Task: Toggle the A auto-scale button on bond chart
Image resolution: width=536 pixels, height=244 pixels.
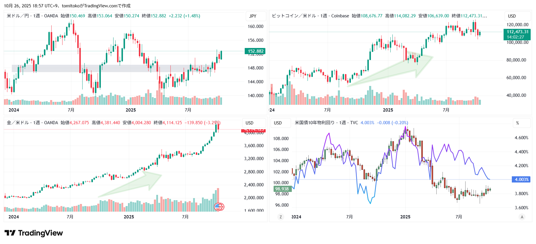Action: coord(522,217)
